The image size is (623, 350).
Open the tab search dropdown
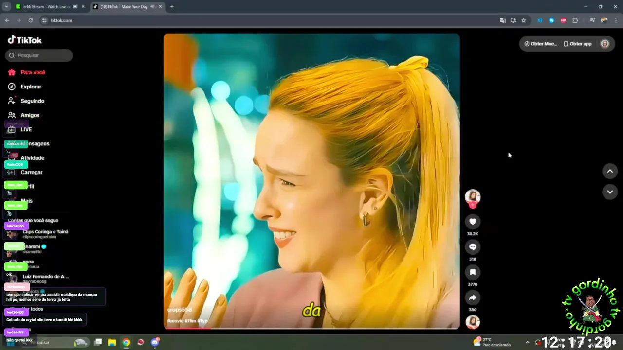pyautogui.click(x=6, y=7)
